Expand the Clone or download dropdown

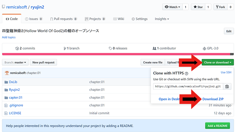coord(218,62)
